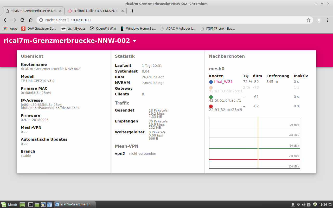Open the volume control in system tray
This screenshot has width=333, height=208.
click(x=303, y=204)
